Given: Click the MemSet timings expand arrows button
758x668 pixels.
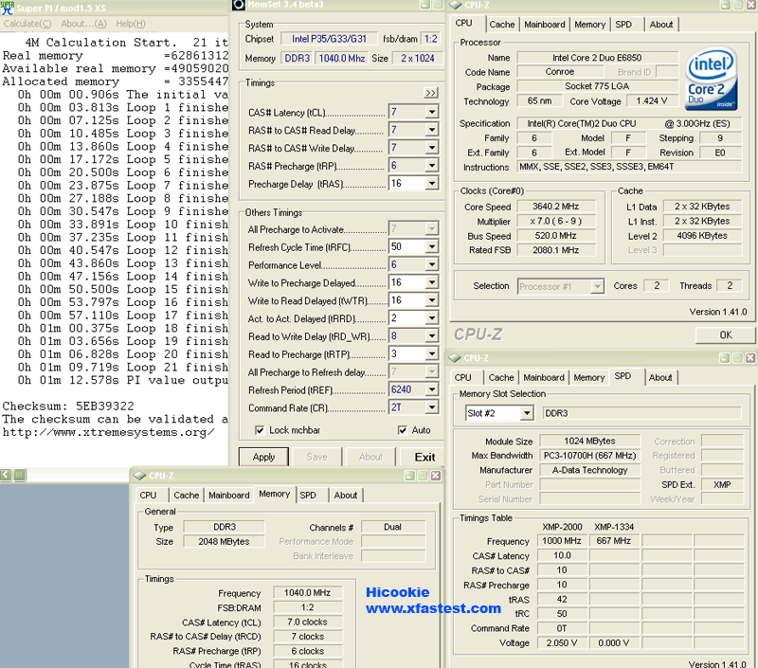Looking at the screenshot, I should tap(430, 93).
